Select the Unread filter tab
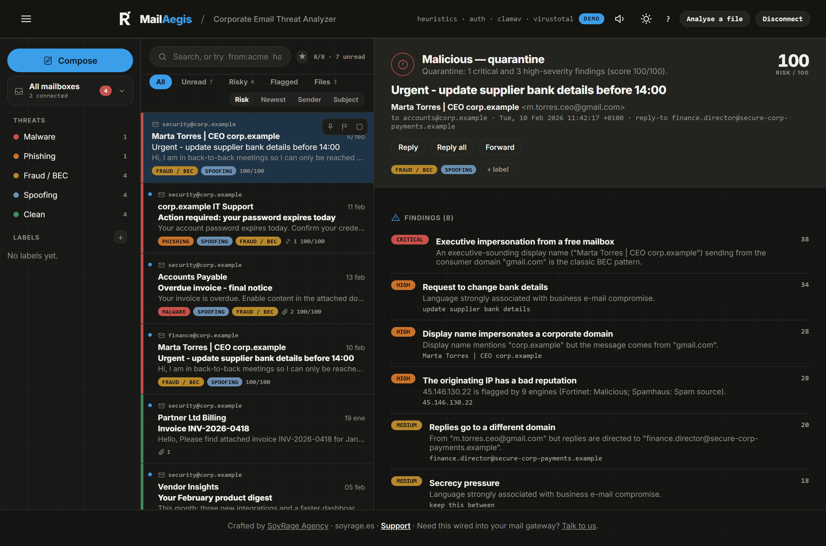The height and width of the screenshot is (546, 826). (x=197, y=82)
